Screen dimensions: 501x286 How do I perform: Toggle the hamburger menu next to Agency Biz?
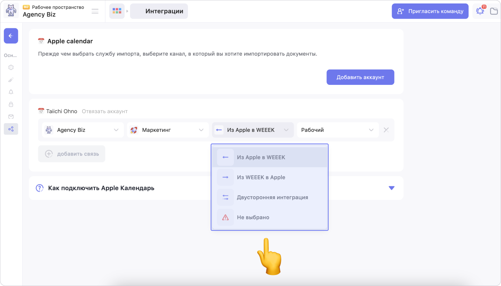tap(95, 11)
